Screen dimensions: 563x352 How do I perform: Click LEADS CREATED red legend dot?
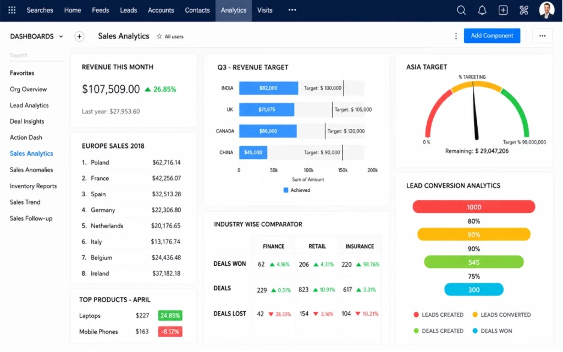tap(416, 315)
